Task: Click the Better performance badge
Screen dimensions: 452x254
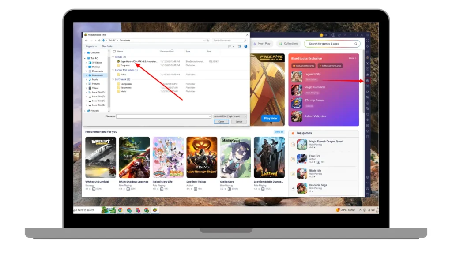Action: click(330, 66)
